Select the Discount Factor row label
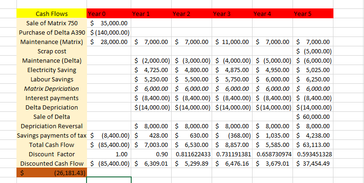This screenshot has width=364, height=183. (x=52, y=154)
